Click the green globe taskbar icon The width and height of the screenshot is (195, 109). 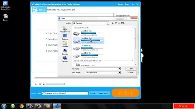[x=13, y=106]
